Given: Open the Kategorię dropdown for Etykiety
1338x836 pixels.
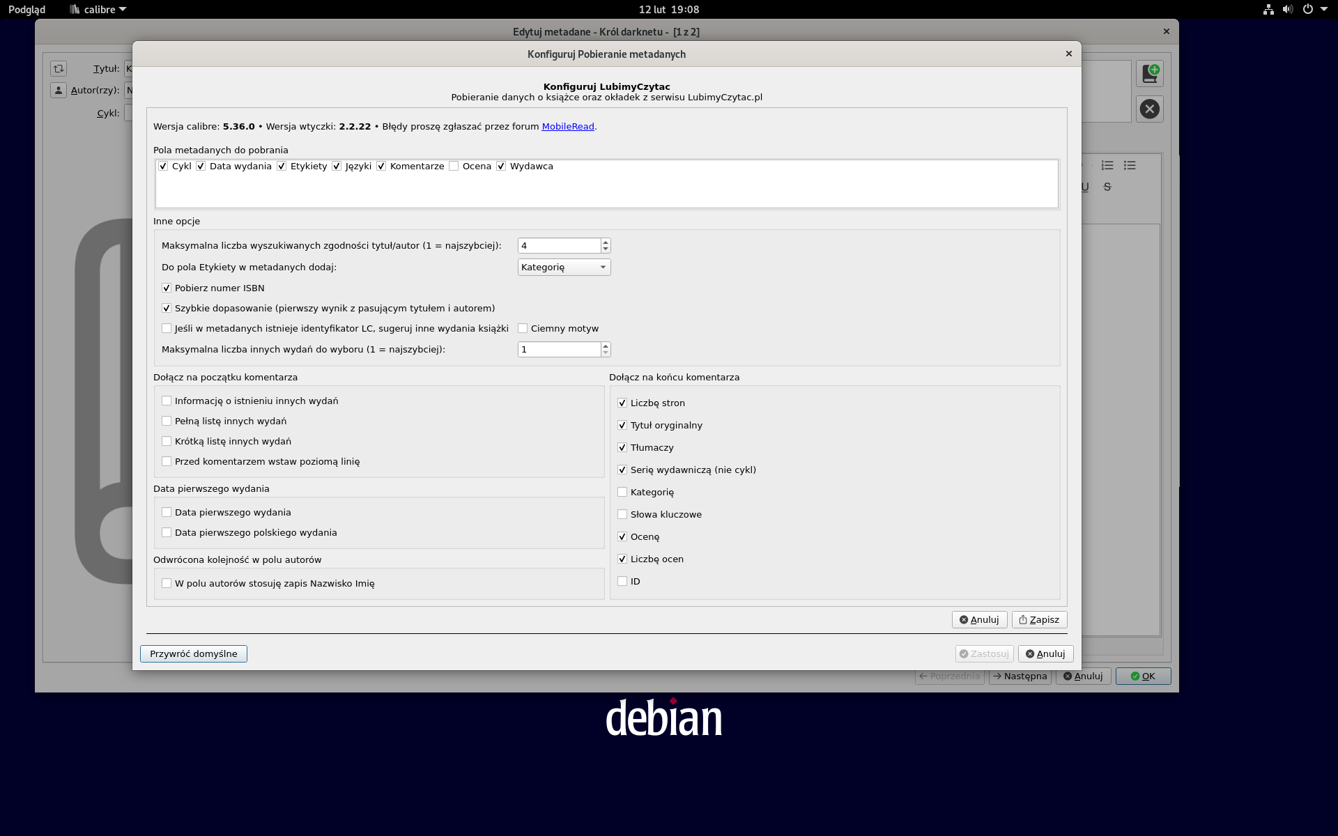Looking at the screenshot, I should pyautogui.click(x=564, y=267).
